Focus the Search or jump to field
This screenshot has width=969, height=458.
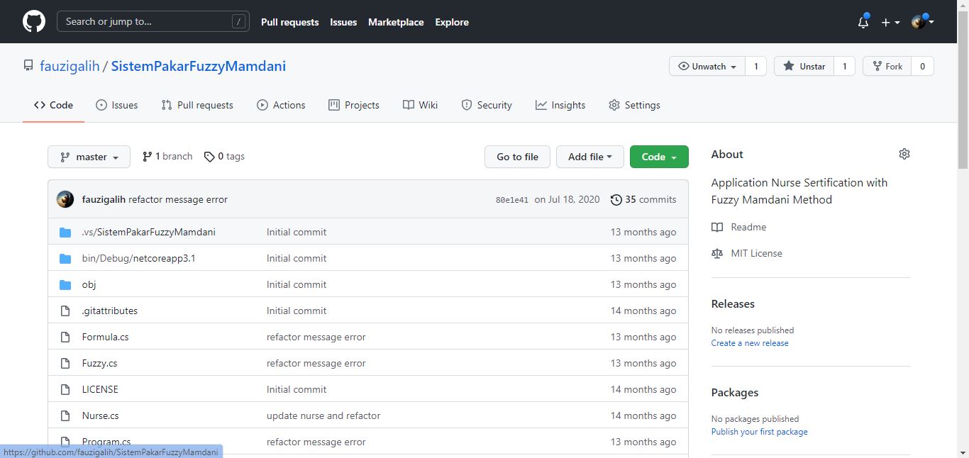coord(153,21)
